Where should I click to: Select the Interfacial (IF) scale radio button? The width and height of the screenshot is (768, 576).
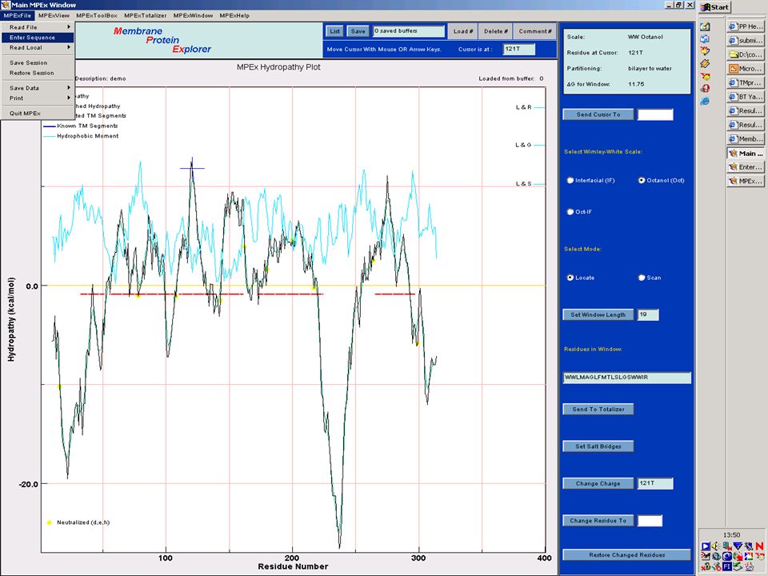pyautogui.click(x=570, y=180)
